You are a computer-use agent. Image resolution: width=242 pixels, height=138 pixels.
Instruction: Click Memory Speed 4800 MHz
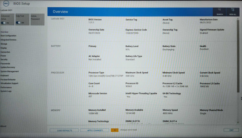click(x=168, y=113)
